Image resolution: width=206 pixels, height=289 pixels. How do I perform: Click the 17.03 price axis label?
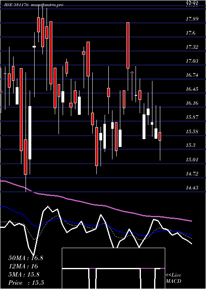click(192, 61)
